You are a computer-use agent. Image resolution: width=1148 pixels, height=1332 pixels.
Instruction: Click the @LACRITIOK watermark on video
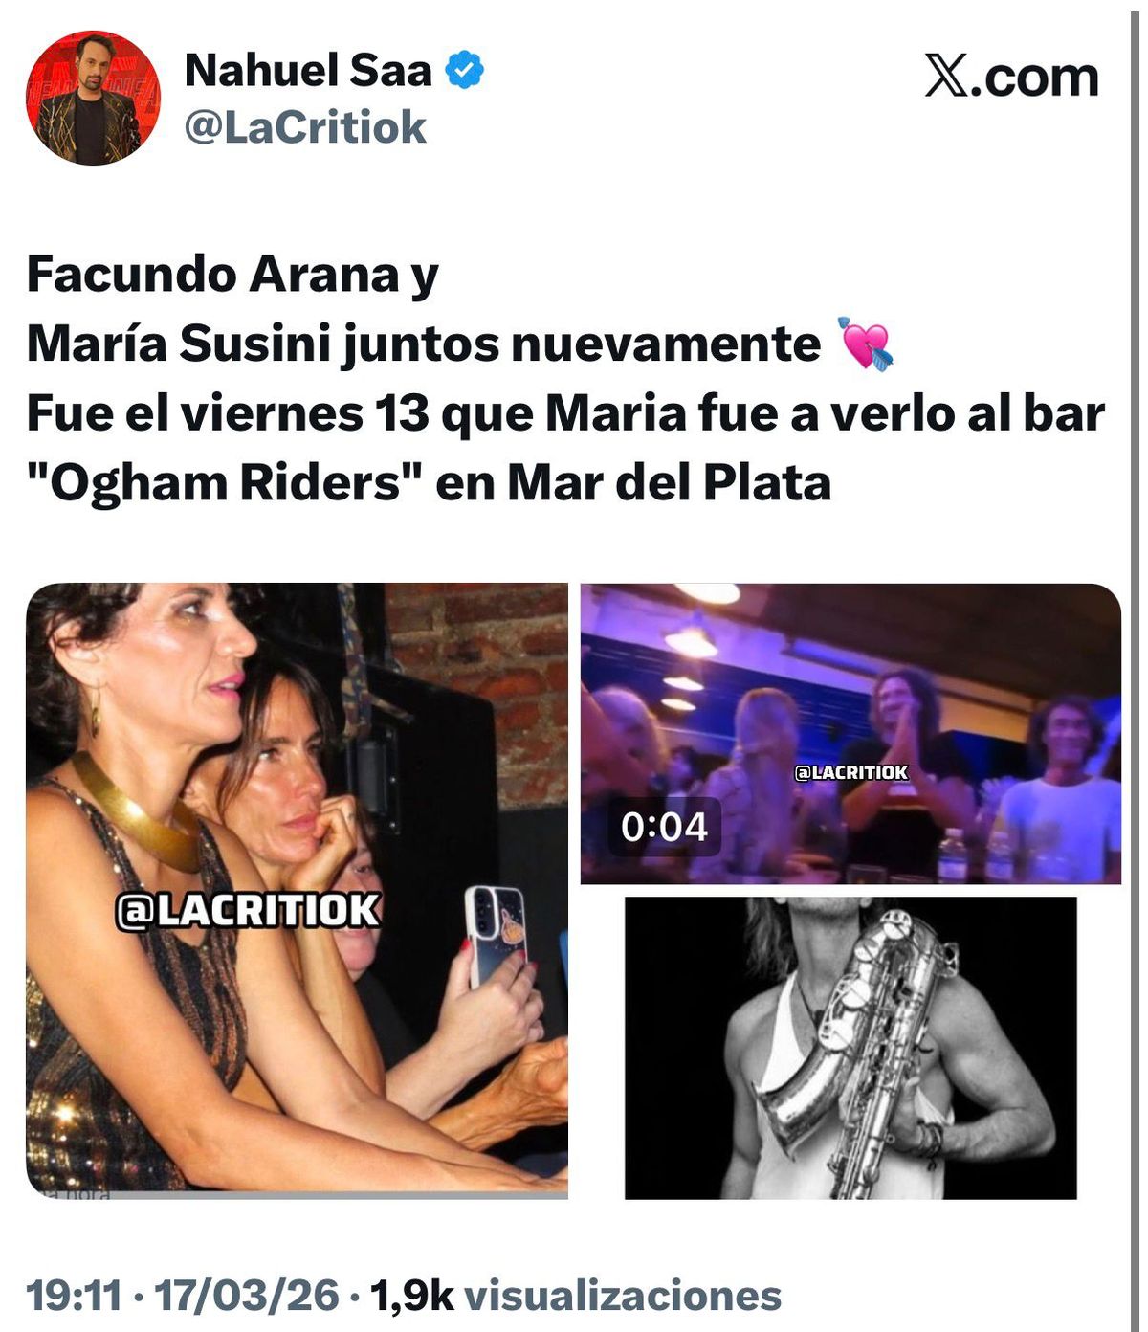pos(851,772)
